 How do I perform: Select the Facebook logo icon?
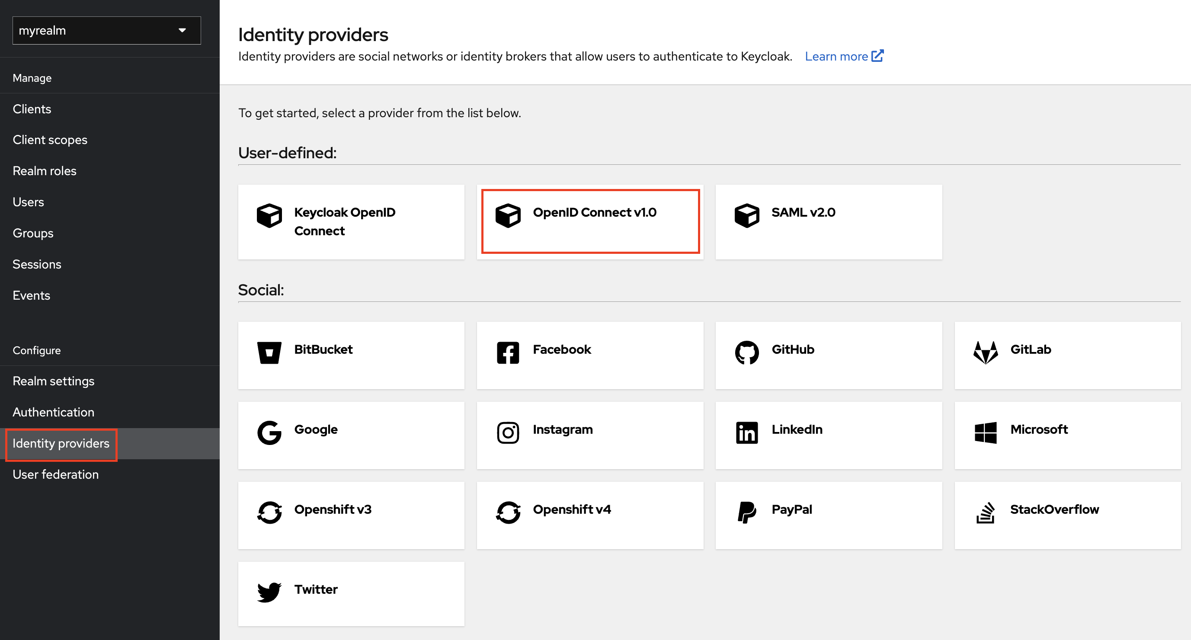pos(508,353)
